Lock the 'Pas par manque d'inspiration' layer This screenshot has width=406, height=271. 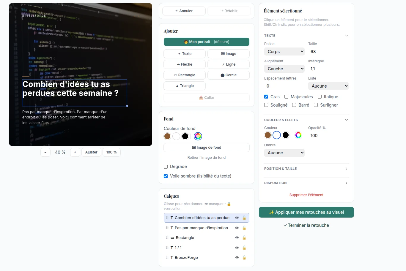point(244,228)
